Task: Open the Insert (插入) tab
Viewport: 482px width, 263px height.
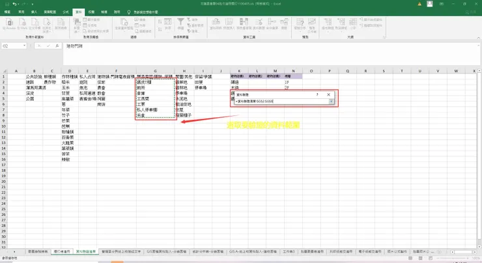Action: click(34, 12)
